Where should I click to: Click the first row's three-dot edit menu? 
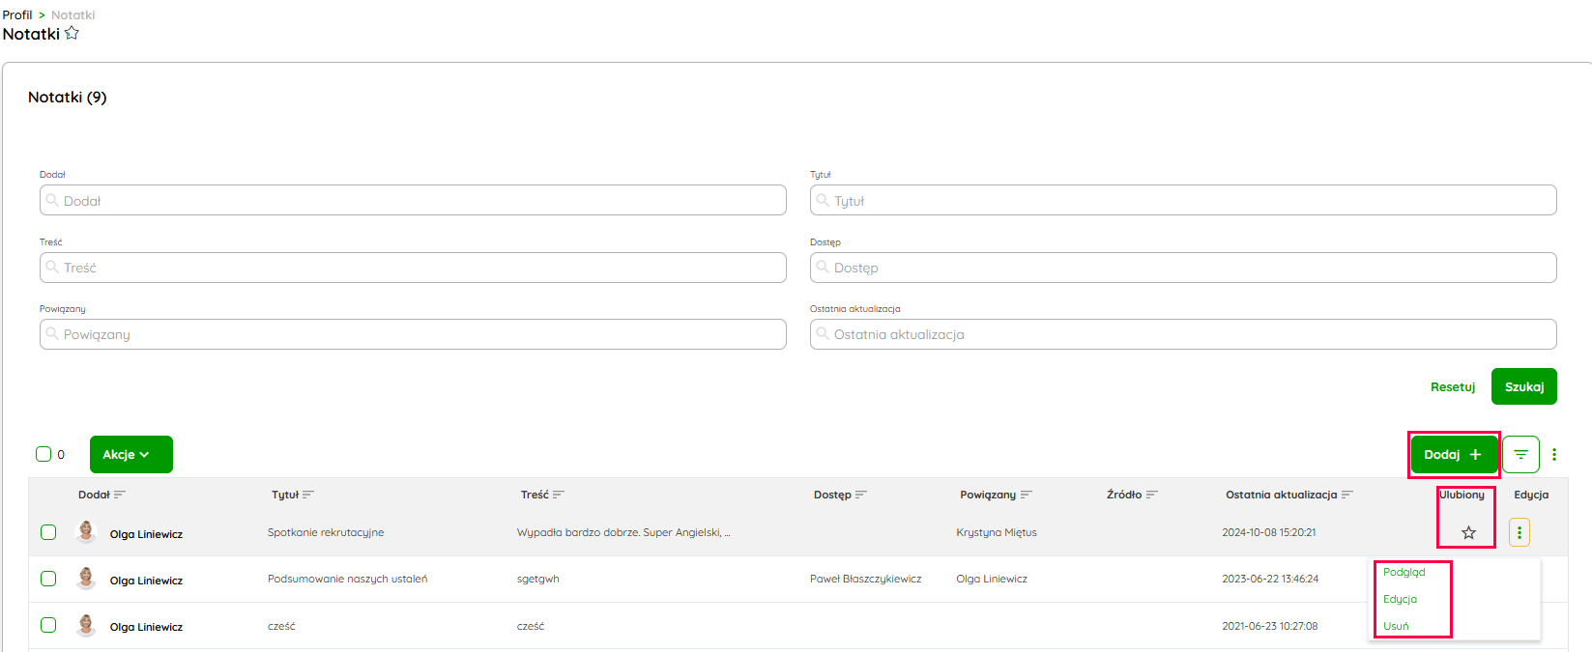point(1520,532)
